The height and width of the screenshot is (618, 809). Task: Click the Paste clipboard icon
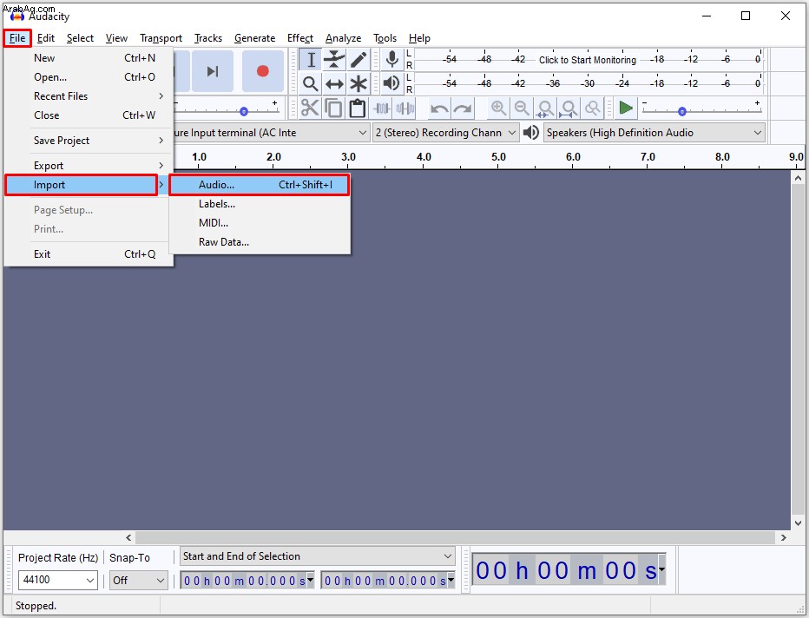358,108
